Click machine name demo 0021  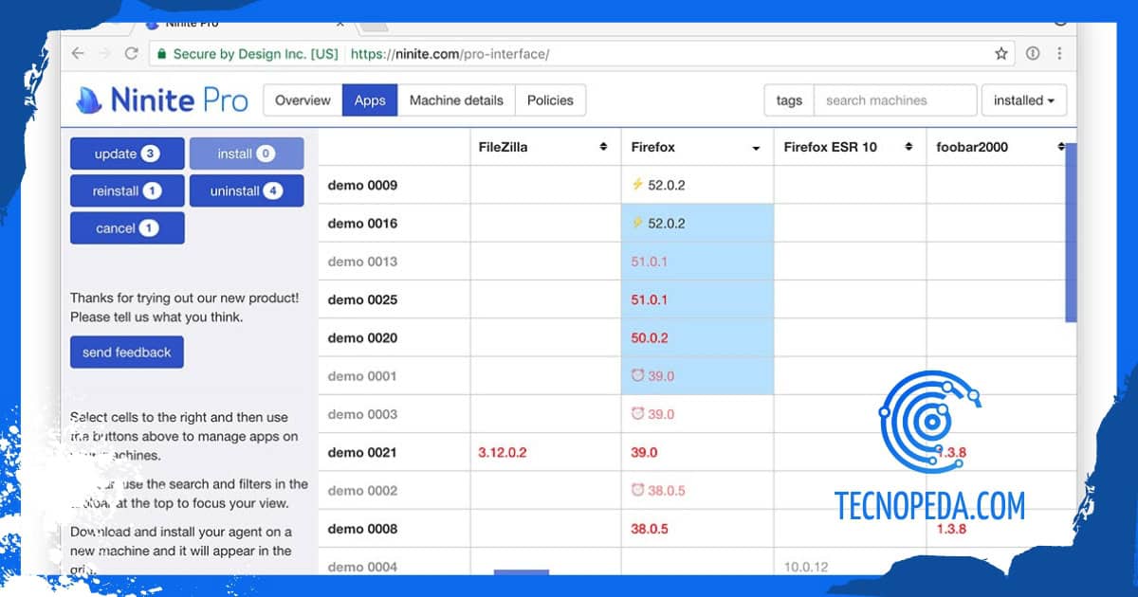[362, 452]
